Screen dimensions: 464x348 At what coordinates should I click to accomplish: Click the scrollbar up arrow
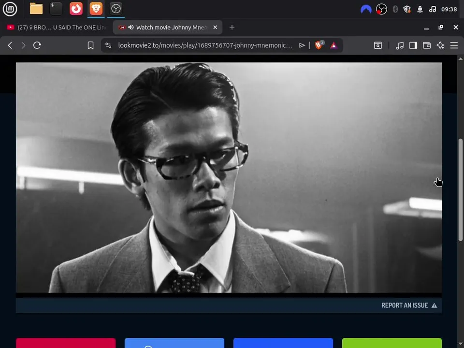click(461, 58)
